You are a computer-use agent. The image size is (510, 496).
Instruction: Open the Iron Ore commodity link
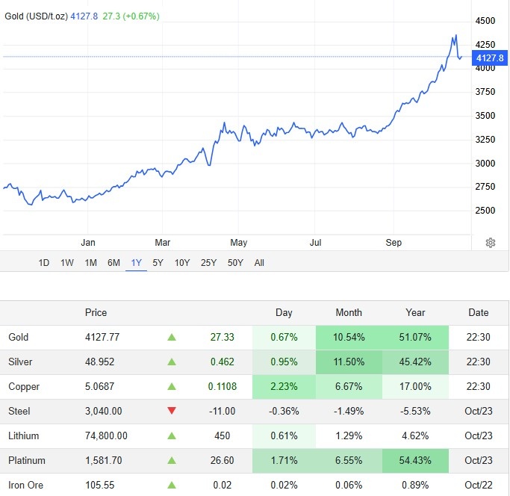[25, 486]
